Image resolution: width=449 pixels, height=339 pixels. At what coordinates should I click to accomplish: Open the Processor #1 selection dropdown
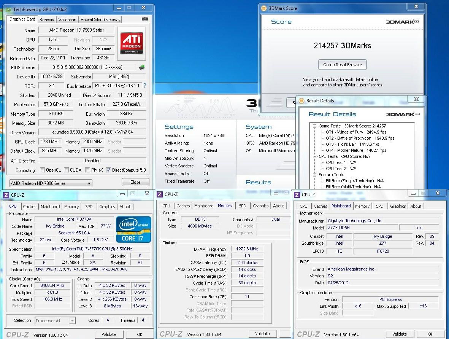(x=55, y=321)
